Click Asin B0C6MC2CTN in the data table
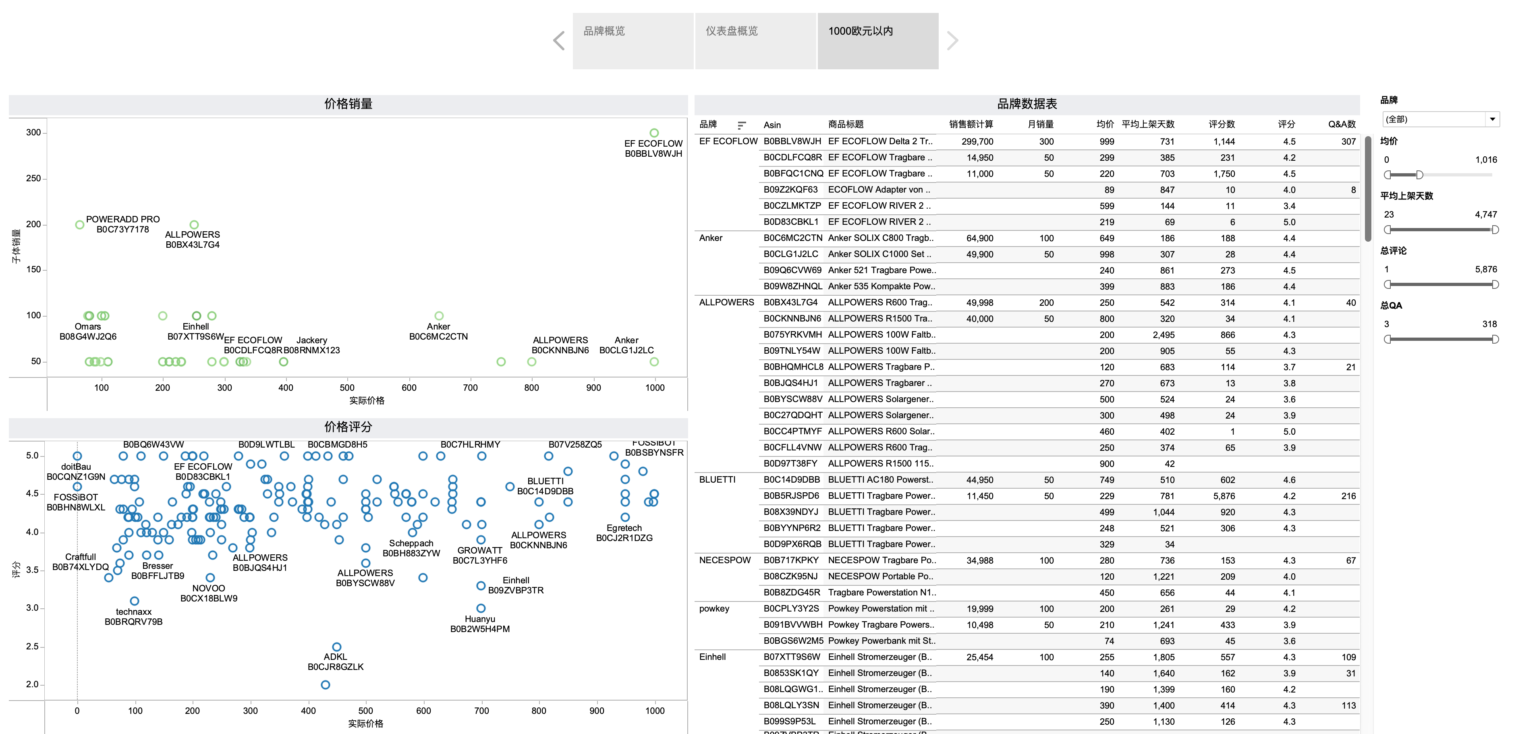This screenshot has width=1514, height=734. [793, 238]
